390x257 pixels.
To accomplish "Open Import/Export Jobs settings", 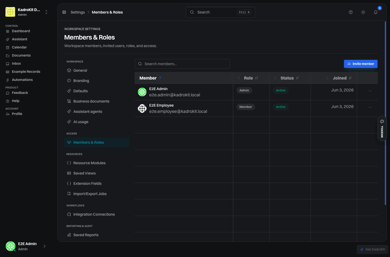I will [97, 194].
